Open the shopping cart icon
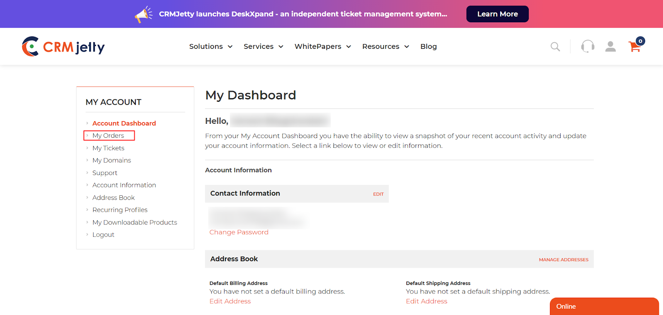663x315 pixels. [635, 46]
